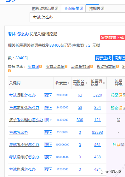The width and height of the screenshot is (125, 177).
Task: Click the help icon beside 移动指数词
Action: (117, 66)
